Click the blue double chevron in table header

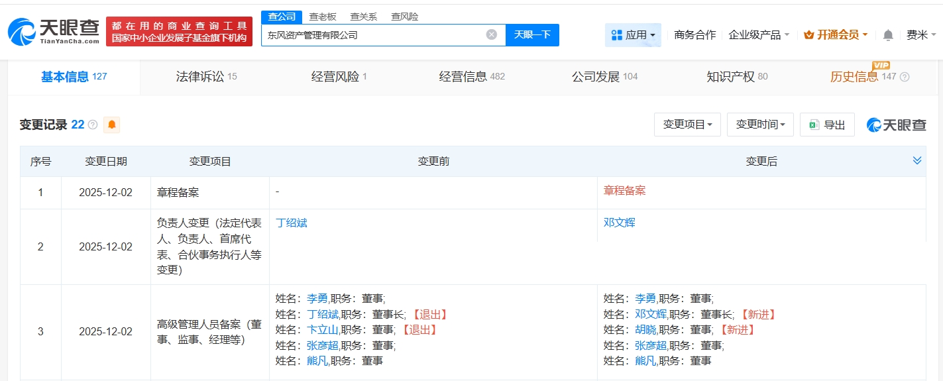pos(917,161)
